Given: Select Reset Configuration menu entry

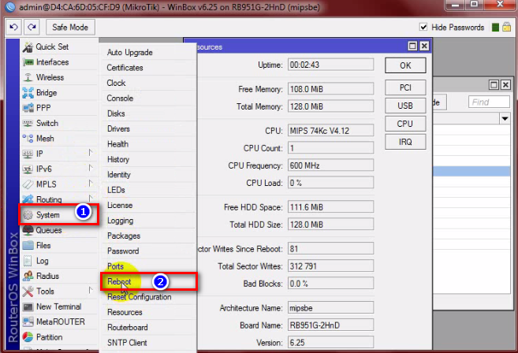Looking at the screenshot, I should coord(140,297).
